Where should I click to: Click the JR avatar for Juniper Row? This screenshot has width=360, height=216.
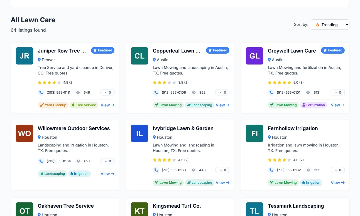25,56
